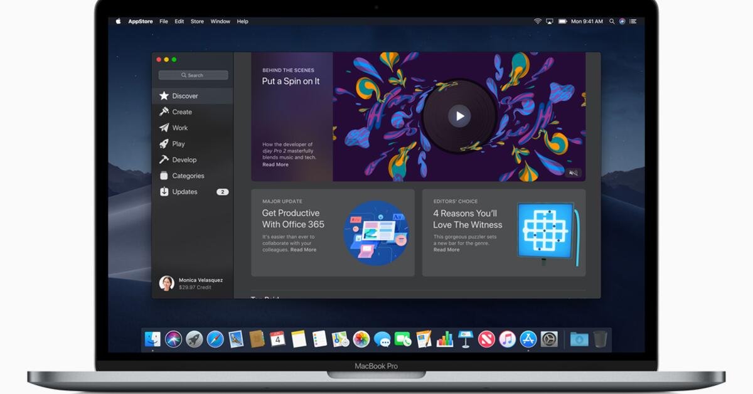Screen dimensions: 753x394
Task: Play the djay Pro 2 featured video
Action: 460,115
